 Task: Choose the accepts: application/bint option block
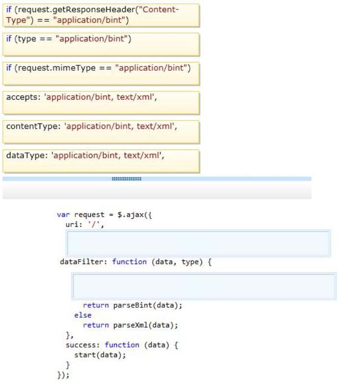(101, 103)
